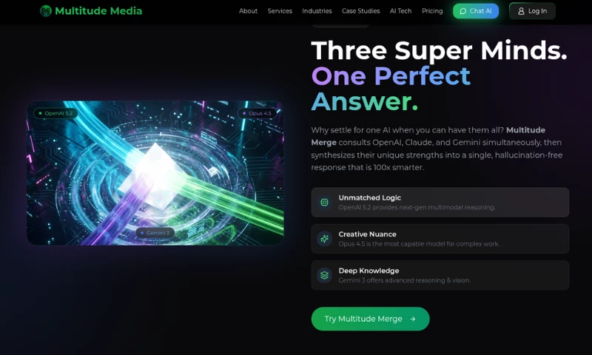Click the user icon in Log In
Image resolution: width=592 pixels, height=355 pixels.
(x=521, y=11)
